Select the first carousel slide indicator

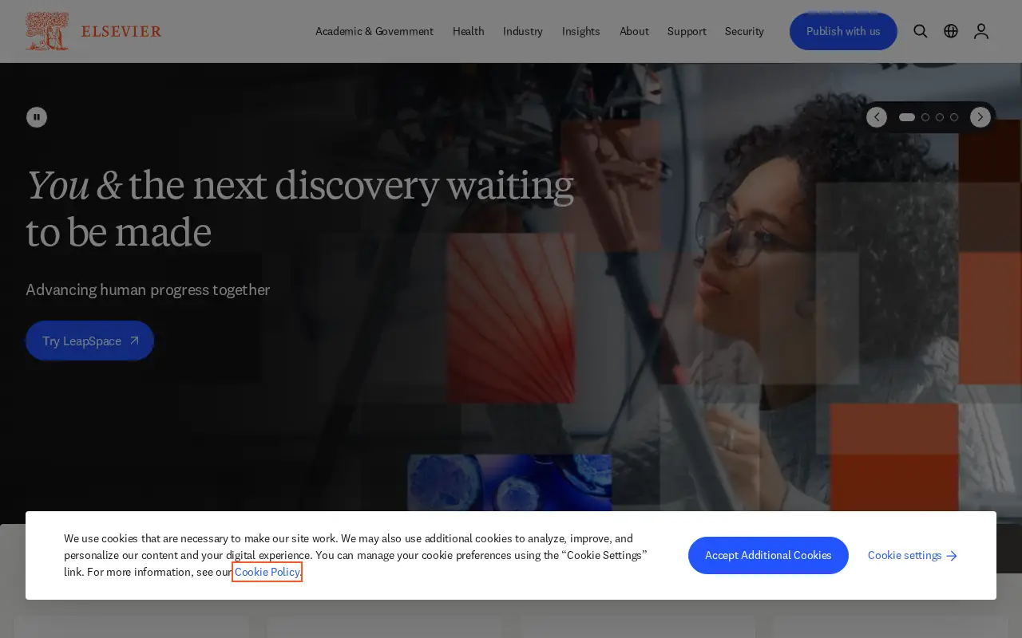tap(907, 117)
